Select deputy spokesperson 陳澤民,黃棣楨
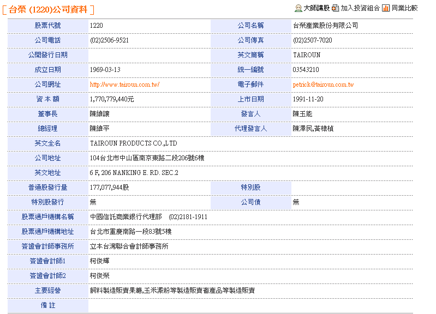Image resolution: width=436 pixels, height=314 pixels. (313, 129)
